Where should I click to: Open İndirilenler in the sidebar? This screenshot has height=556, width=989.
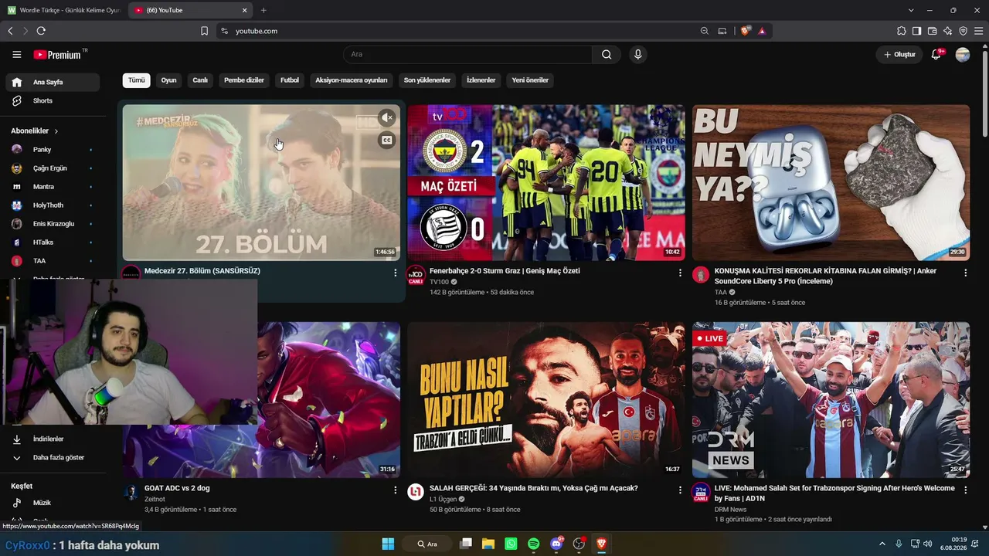point(53,439)
